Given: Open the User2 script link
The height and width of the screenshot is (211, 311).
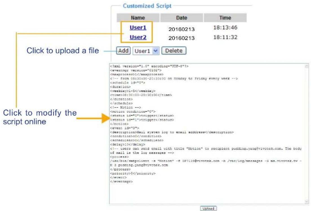Looking at the screenshot, I should click(138, 37).
